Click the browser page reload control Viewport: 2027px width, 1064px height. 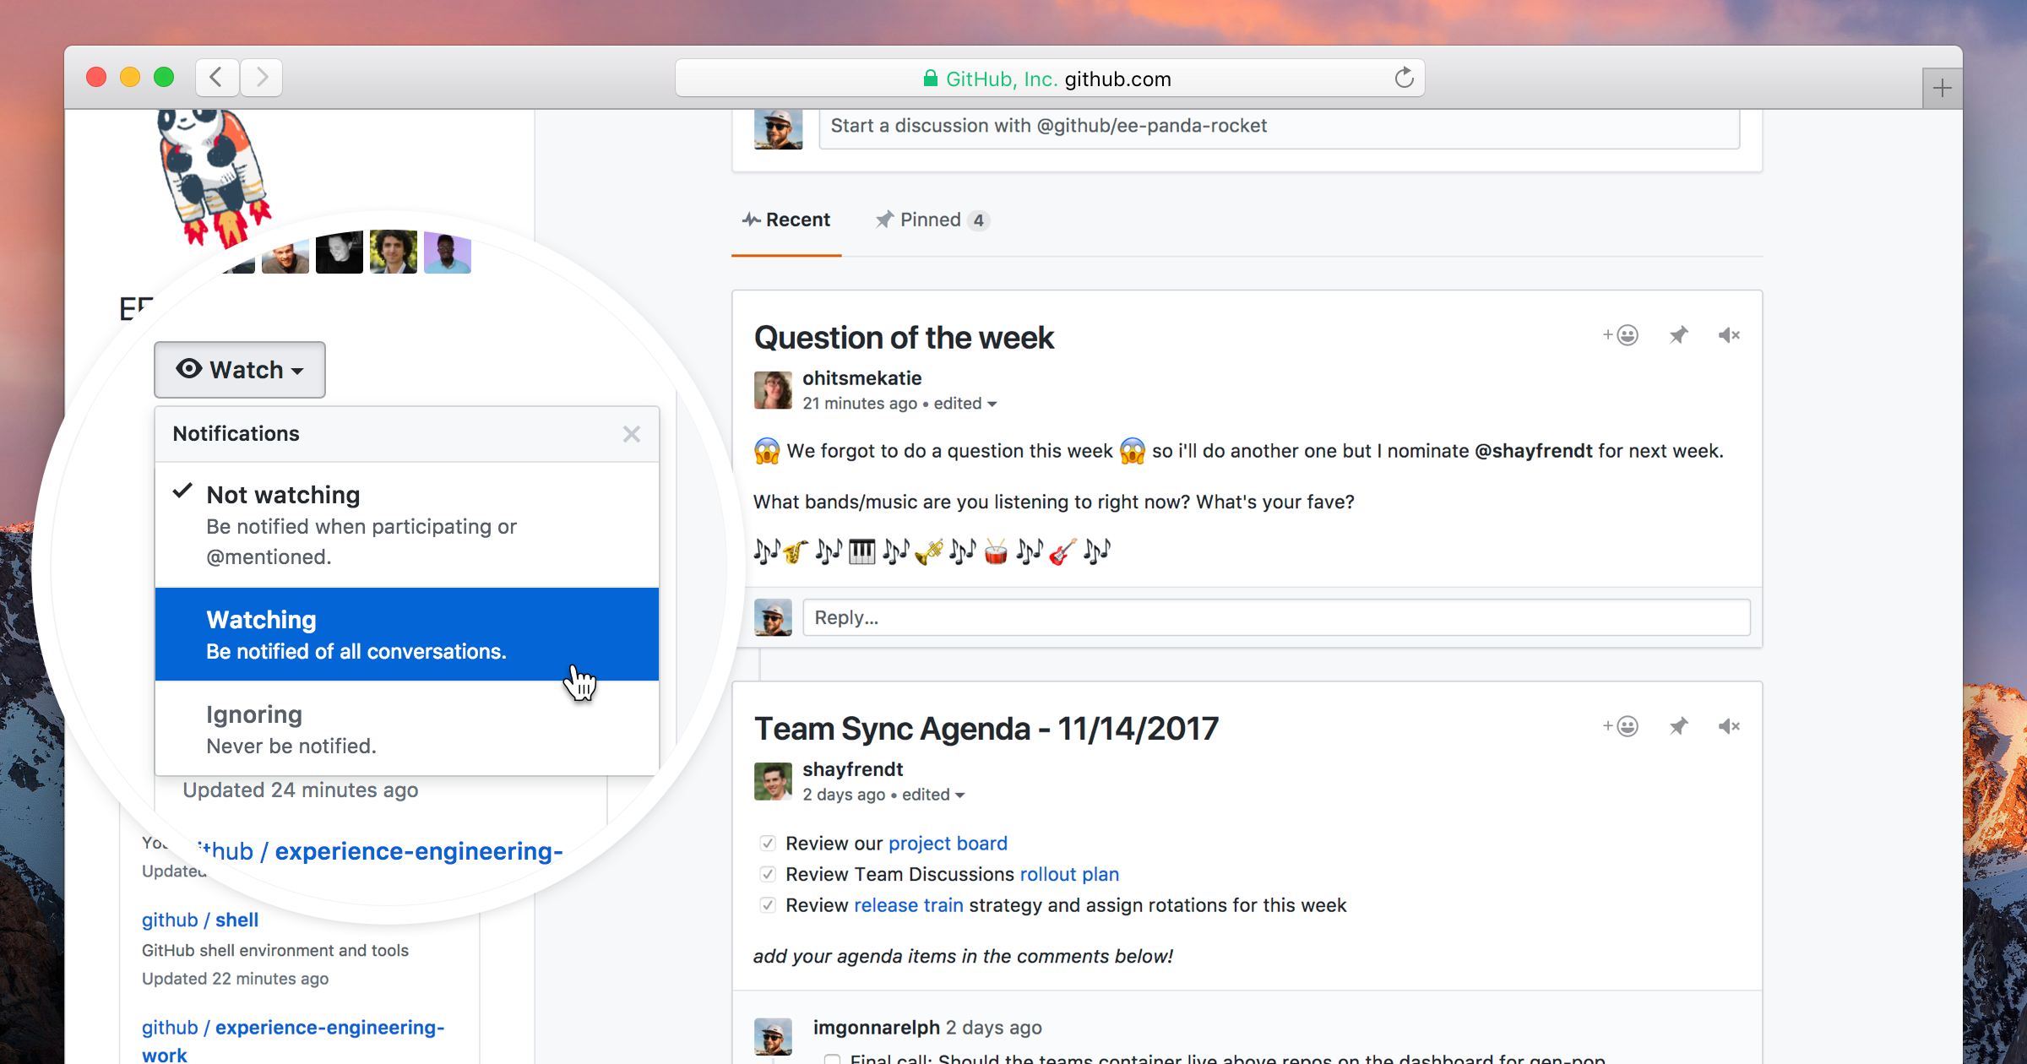(x=1404, y=78)
